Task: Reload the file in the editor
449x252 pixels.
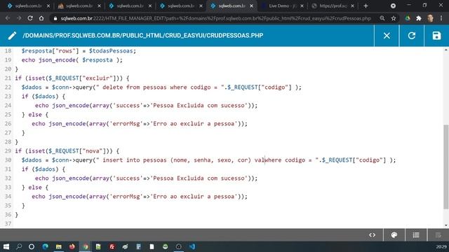Action: (x=412, y=36)
